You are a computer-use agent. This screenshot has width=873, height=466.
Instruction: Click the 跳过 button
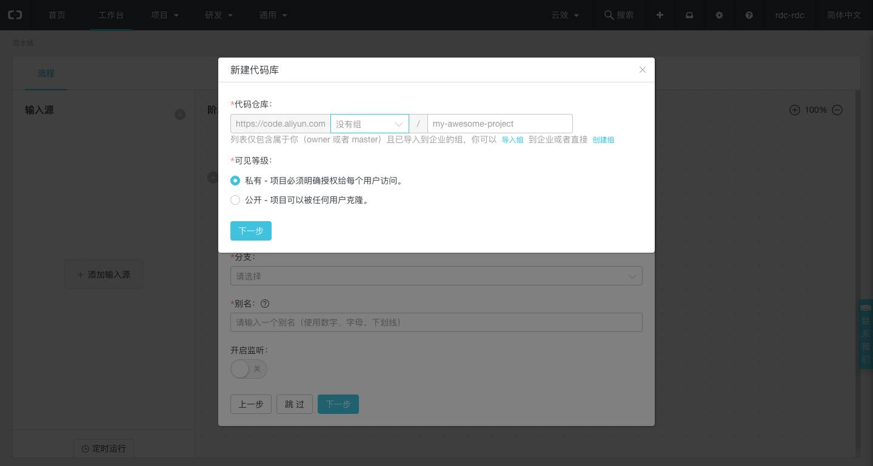pyautogui.click(x=295, y=404)
